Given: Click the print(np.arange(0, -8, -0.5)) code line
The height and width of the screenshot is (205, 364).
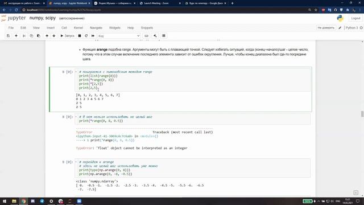Looking at the screenshot, I should coord(106,174).
